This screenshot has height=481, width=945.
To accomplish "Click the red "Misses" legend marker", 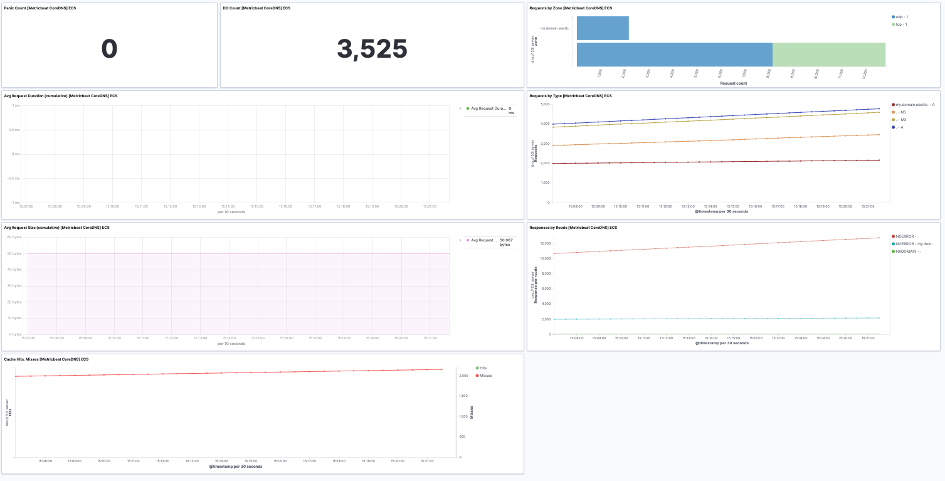I will pos(477,375).
